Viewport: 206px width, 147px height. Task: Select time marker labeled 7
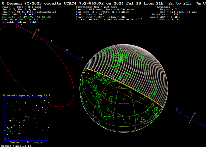coord(83,58)
